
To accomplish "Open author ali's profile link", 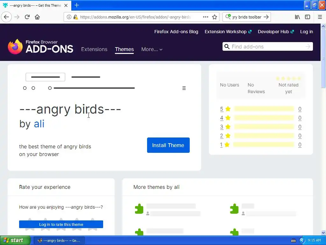I will tap(39, 124).
